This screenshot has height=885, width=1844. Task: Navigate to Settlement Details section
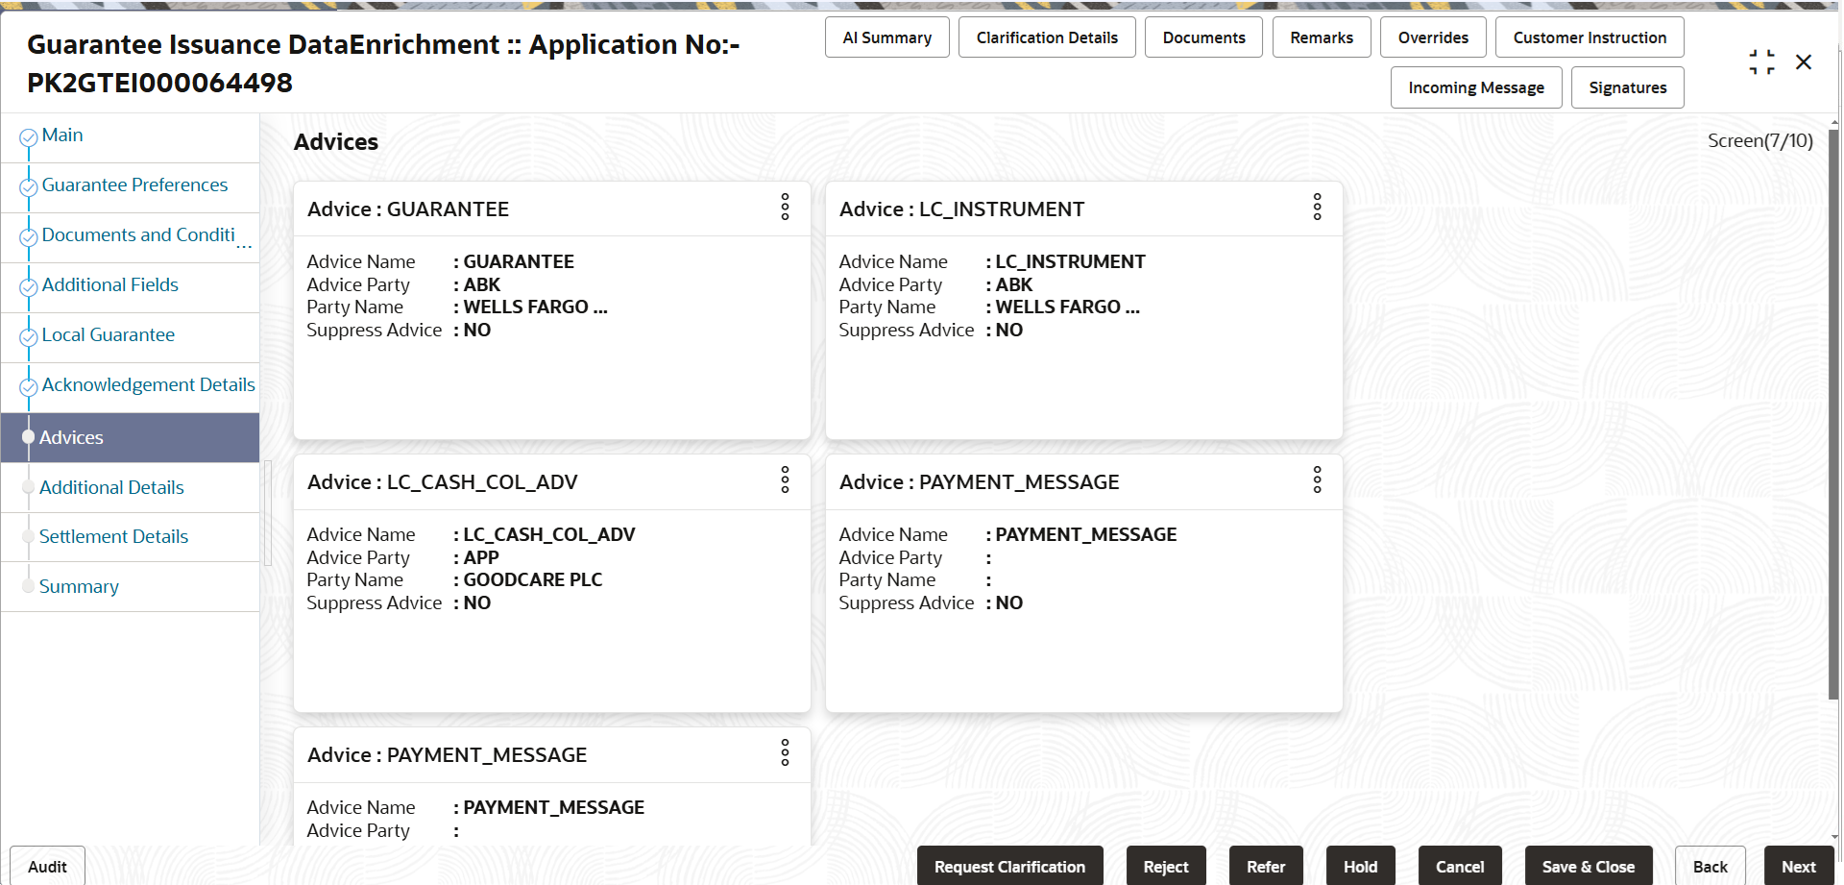pyautogui.click(x=113, y=537)
